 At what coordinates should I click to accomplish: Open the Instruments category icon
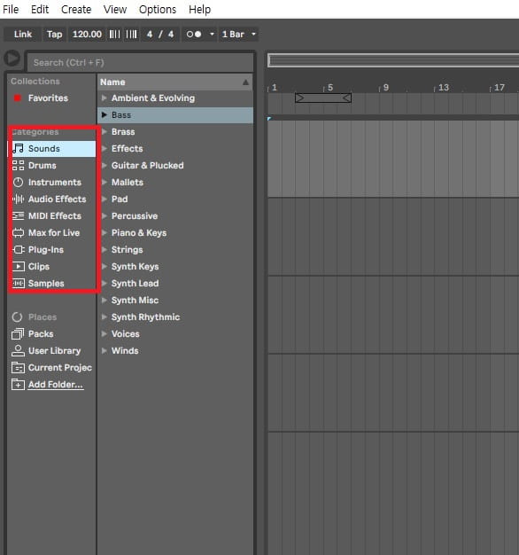click(x=18, y=183)
